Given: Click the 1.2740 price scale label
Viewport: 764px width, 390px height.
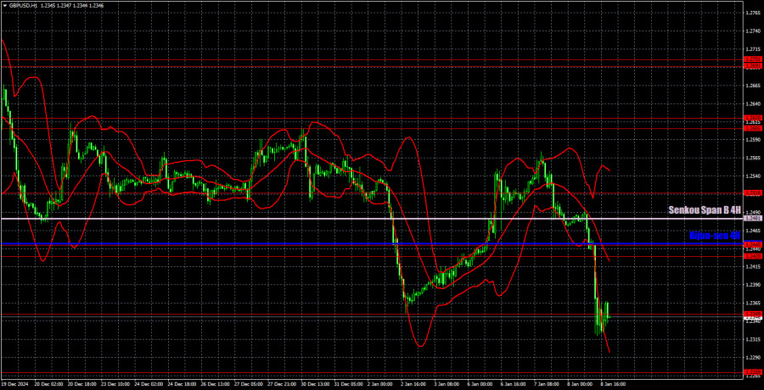Looking at the screenshot, I should coord(751,31).
